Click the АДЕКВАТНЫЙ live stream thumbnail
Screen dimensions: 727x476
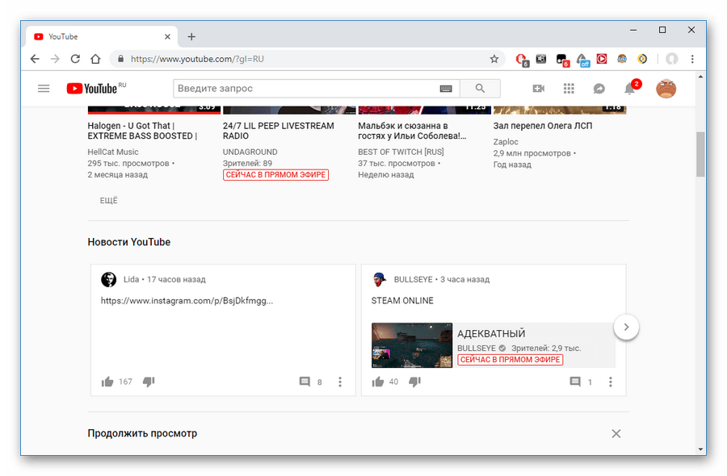click(x=412, y=345)
